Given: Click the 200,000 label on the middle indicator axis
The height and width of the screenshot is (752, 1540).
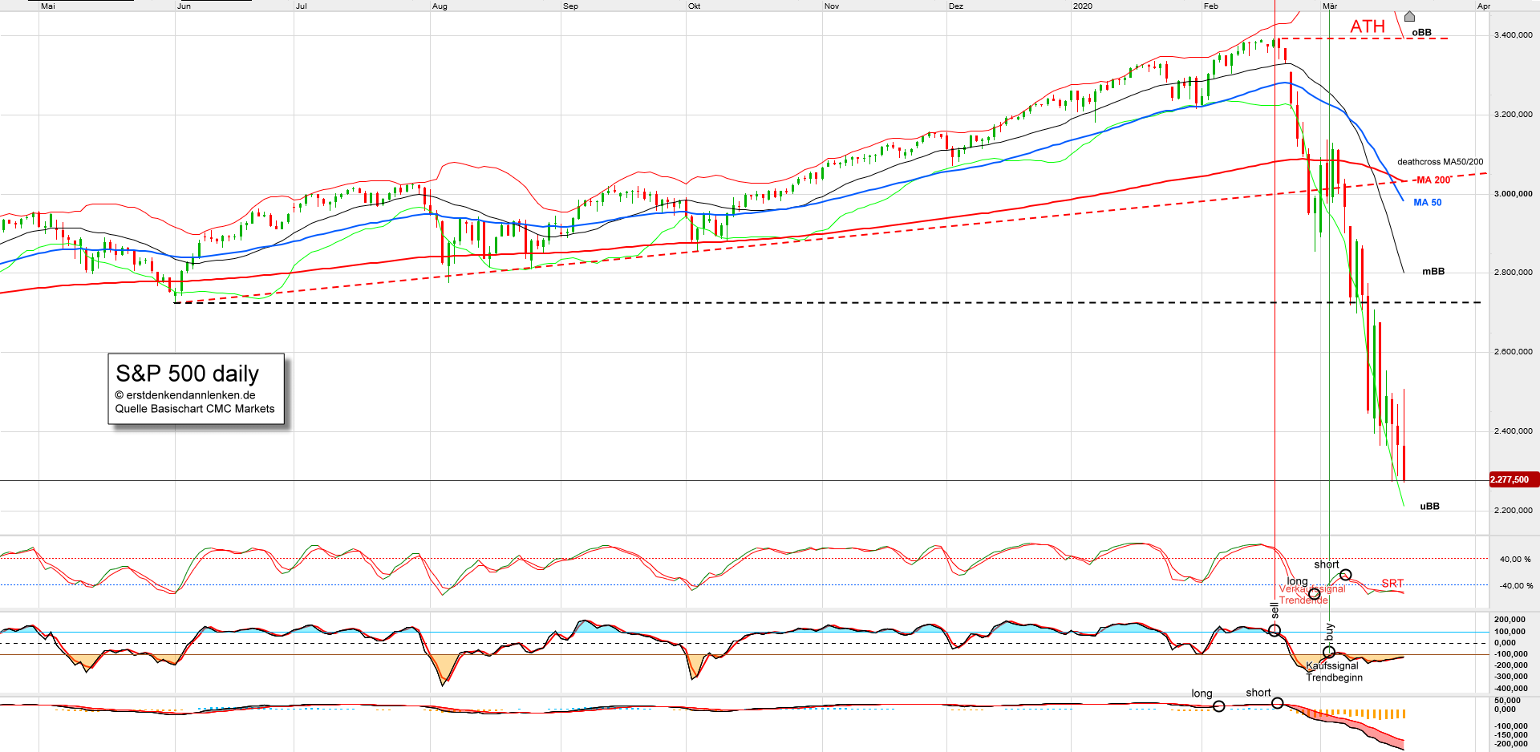Looking at the screenshot, I should [x=1510, y=620].
